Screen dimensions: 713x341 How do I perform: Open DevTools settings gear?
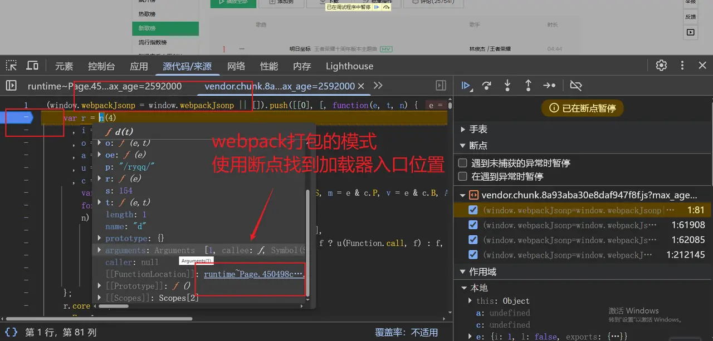[x=661, y=65]
